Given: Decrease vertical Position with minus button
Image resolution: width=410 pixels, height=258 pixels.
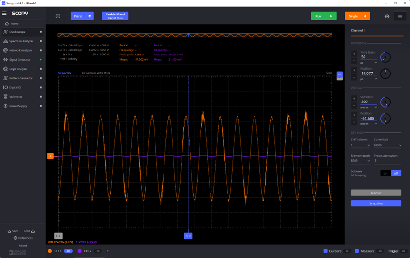Looking at the screenshot, I should point(354,122).
